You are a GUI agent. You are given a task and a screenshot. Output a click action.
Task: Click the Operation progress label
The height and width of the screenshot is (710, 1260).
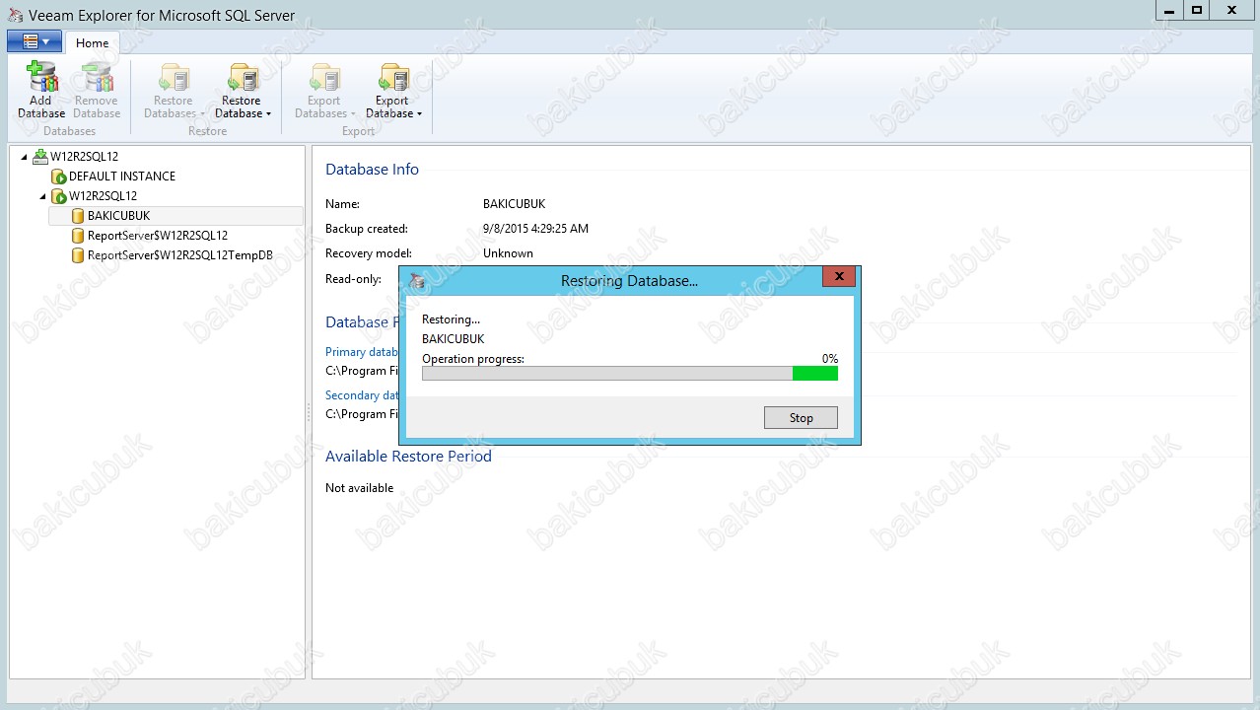(x=473, y=359)
